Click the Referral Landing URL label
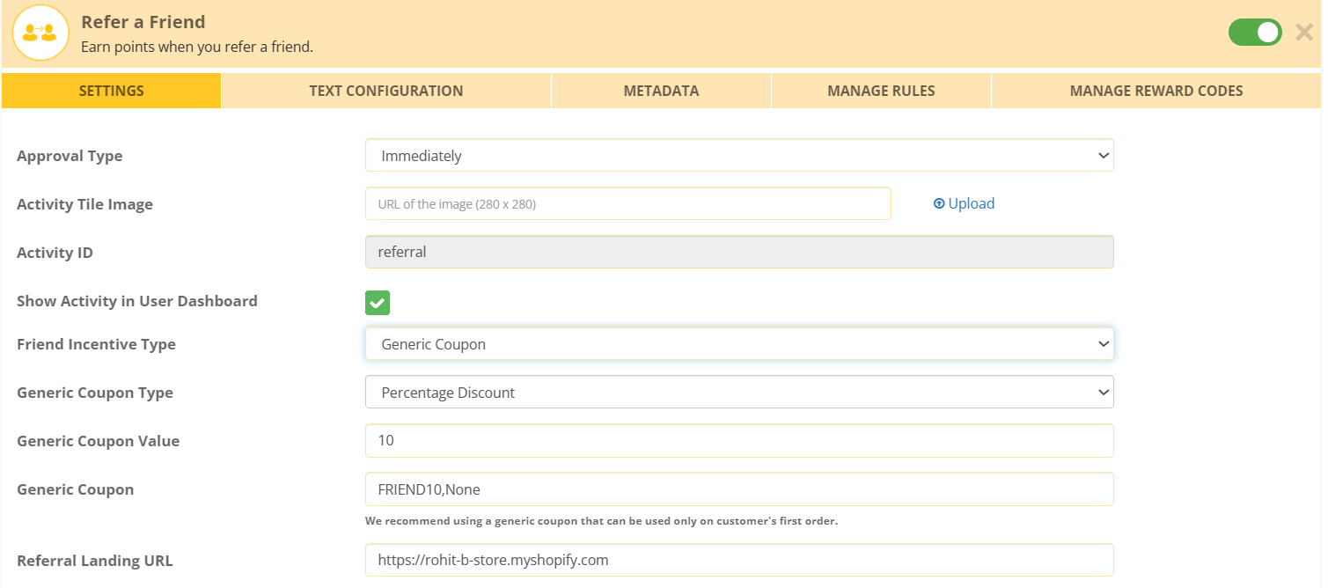This screenshot has width=1328, height=588. [95, 561]
